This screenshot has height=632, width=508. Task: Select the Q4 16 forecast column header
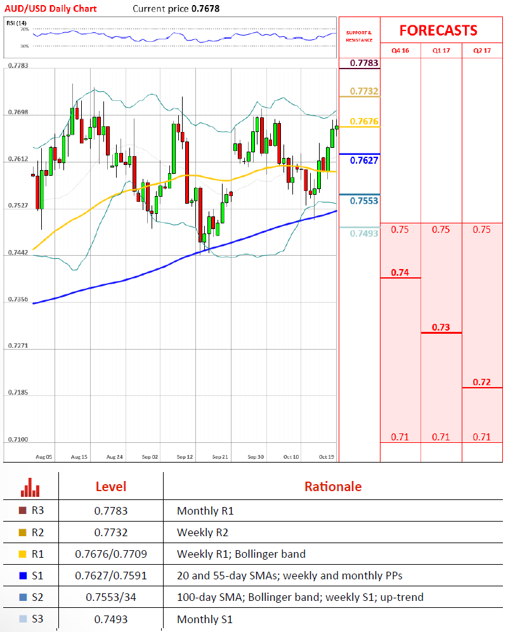[x=400, y=50]
